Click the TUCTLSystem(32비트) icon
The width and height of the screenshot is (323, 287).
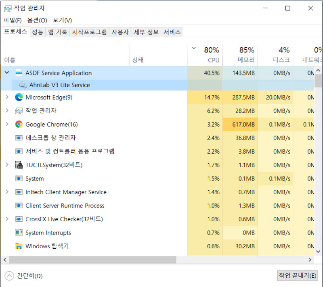(x=19, y=165)
